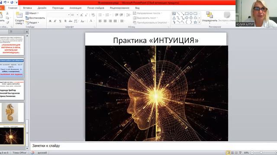This screenshot has height=155, width=277.
Task: Toggle Underline (Ч) formatting
Action: point(60,21)
